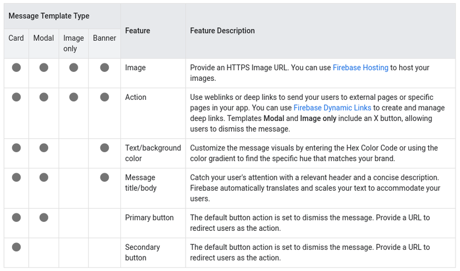Click the Banner dot for Text/background color
460x271 pixels.
point(104,148)
